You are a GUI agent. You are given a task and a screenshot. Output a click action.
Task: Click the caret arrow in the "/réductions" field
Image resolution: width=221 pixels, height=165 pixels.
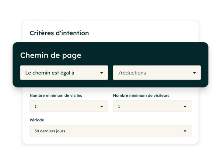[x=194, y=73]
